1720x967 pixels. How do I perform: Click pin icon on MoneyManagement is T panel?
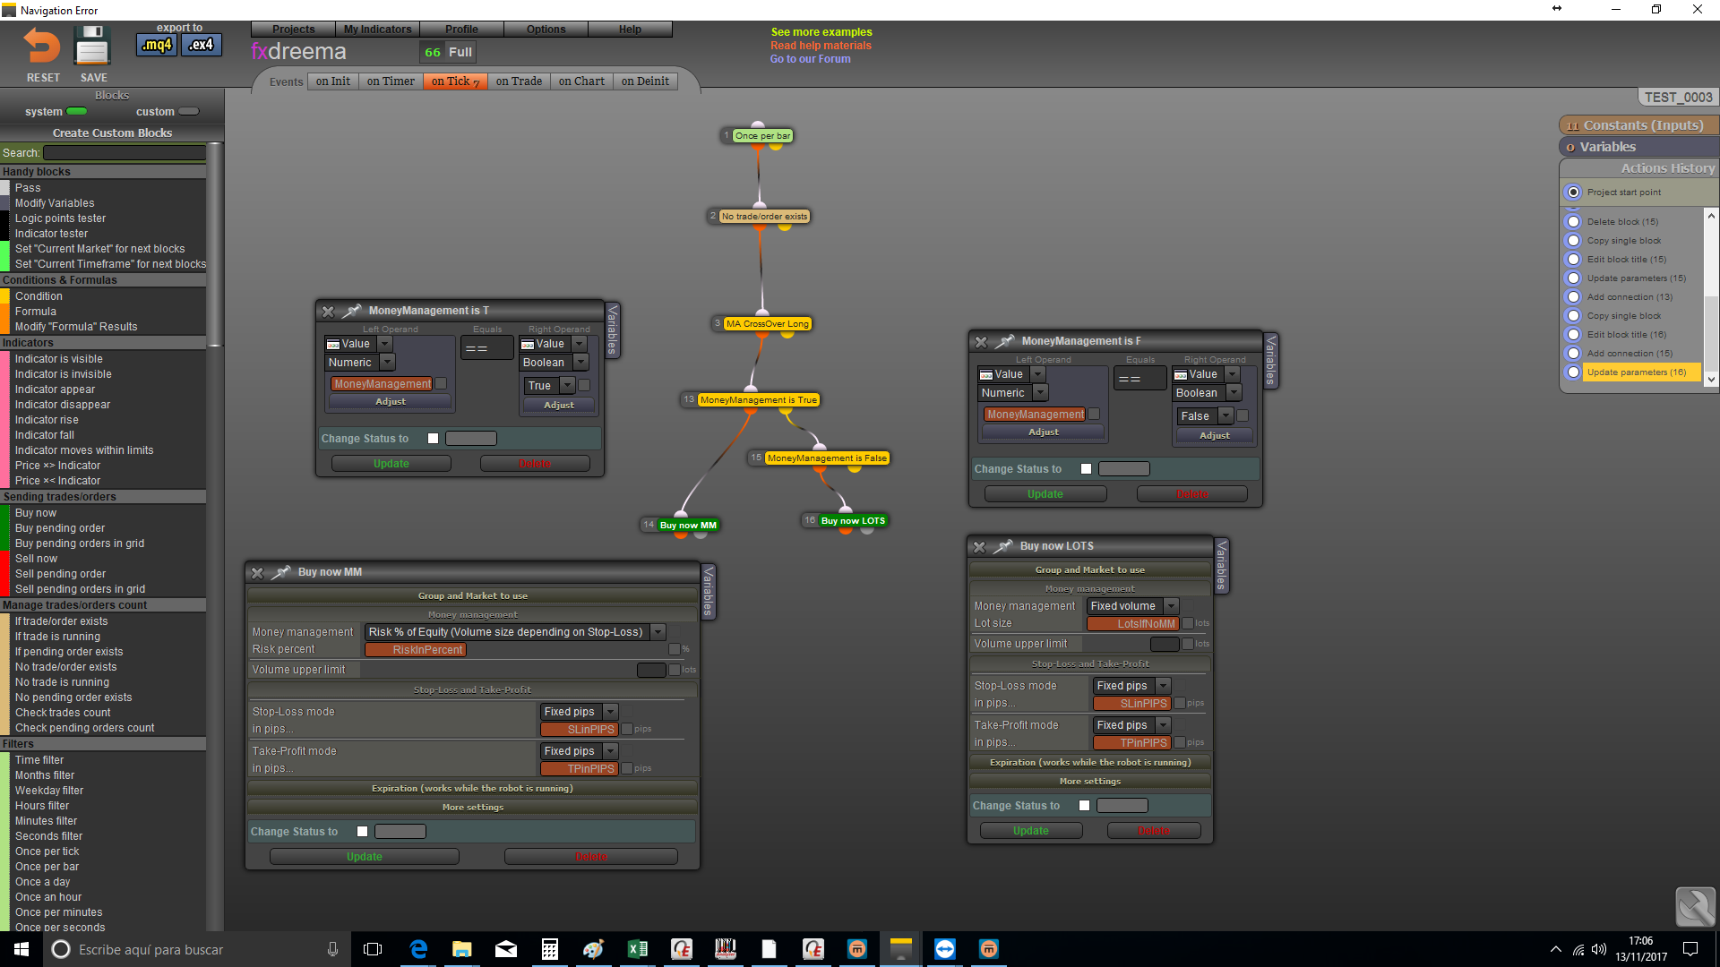coord(352,311)
